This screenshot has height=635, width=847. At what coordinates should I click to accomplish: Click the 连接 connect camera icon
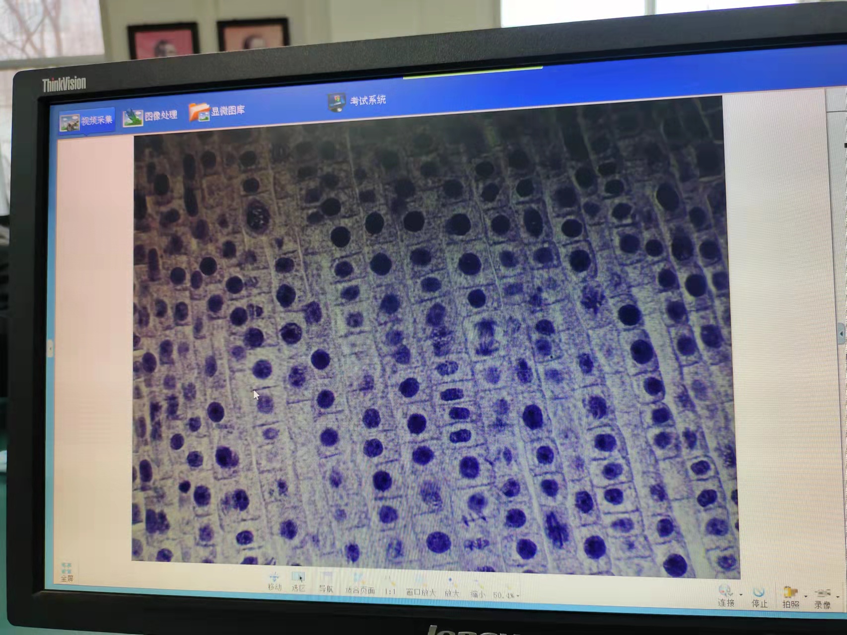(725, 595)
